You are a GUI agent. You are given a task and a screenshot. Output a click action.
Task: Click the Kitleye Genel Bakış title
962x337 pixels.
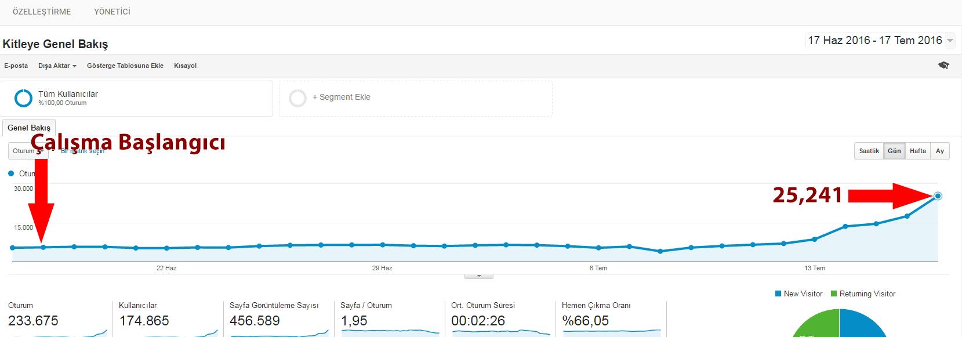click(55, 44)
